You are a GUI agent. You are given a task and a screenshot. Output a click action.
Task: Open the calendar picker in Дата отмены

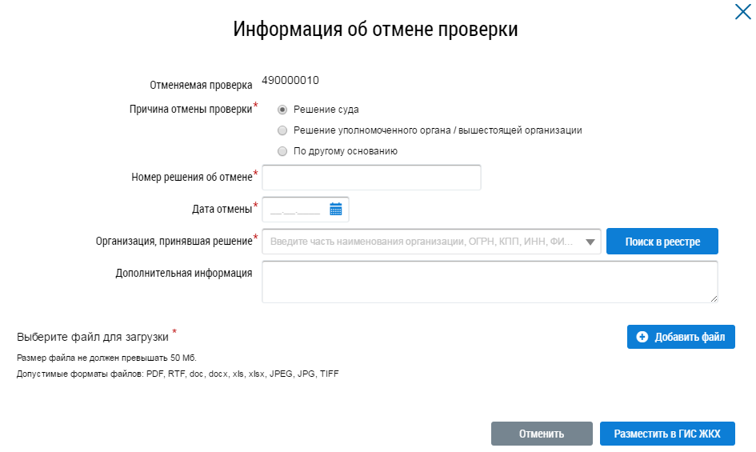(336, 210)
